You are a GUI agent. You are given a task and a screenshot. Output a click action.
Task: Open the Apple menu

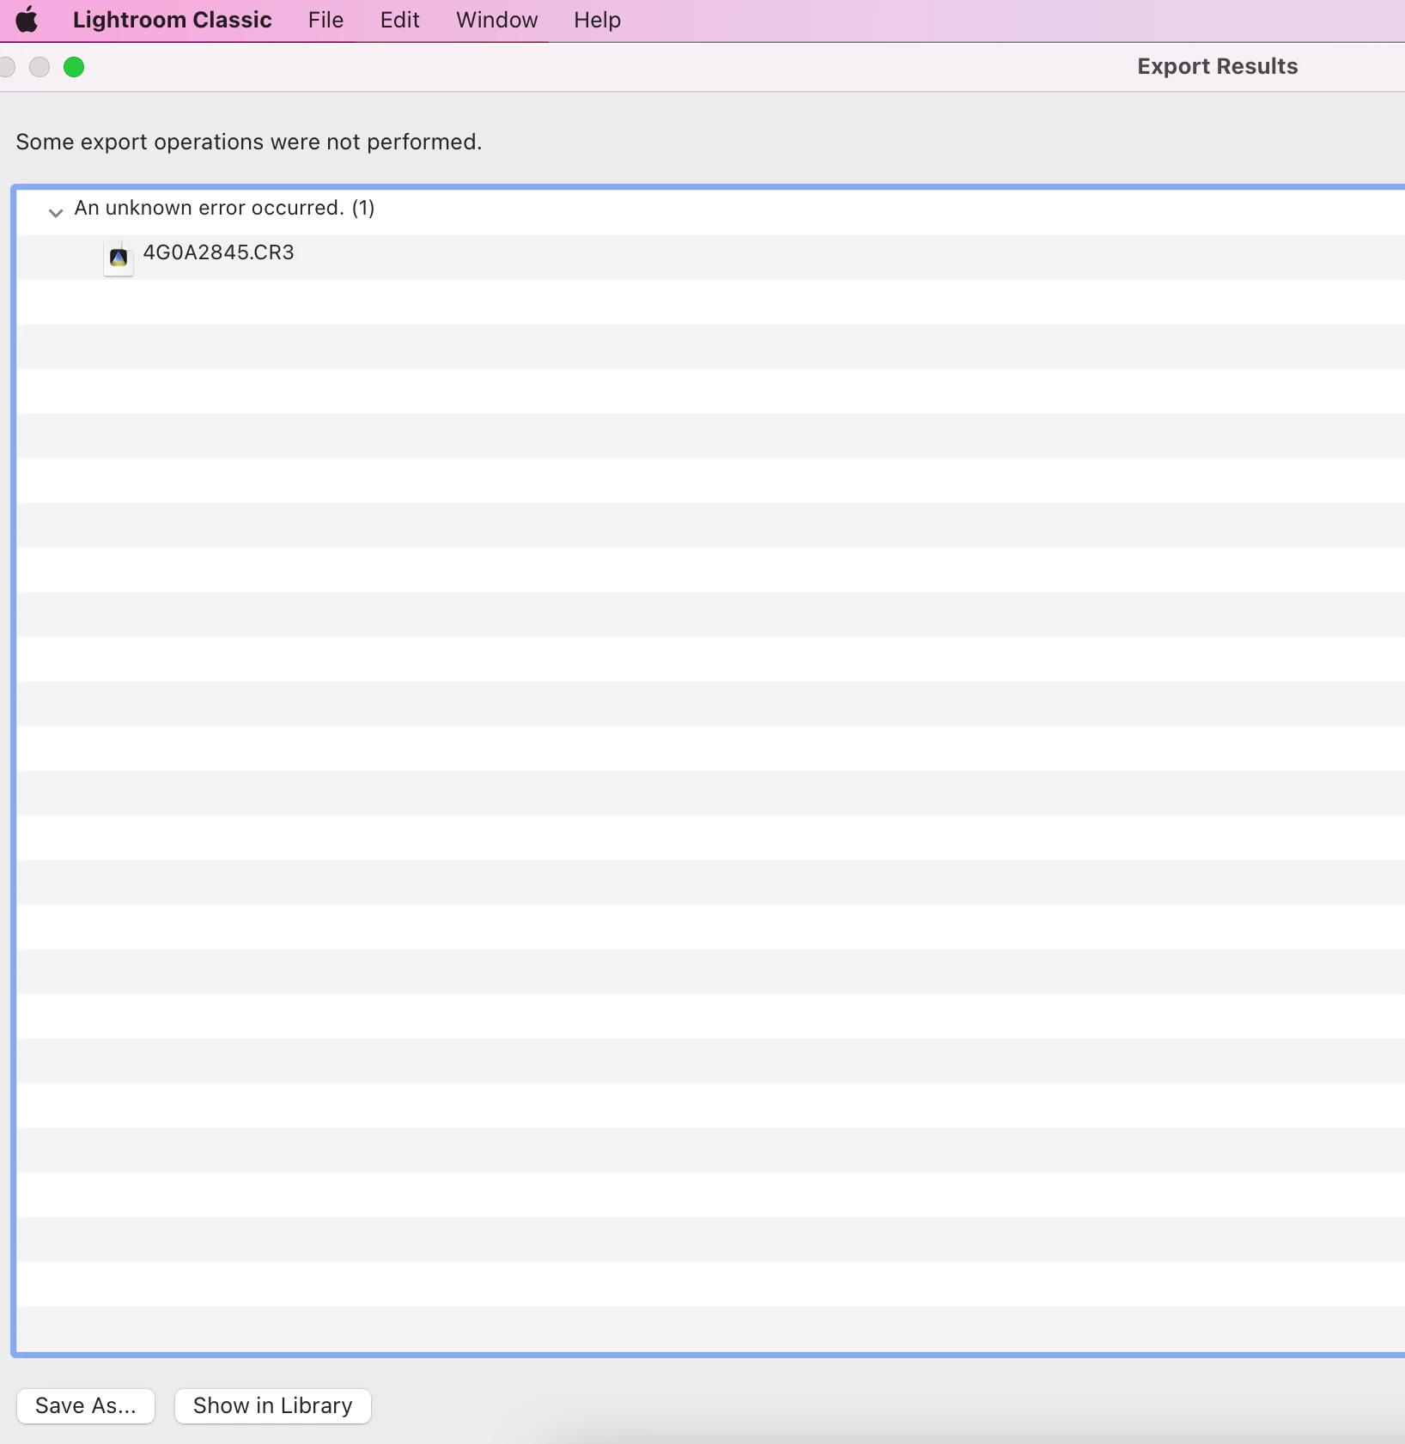click(x=27, y=20)
